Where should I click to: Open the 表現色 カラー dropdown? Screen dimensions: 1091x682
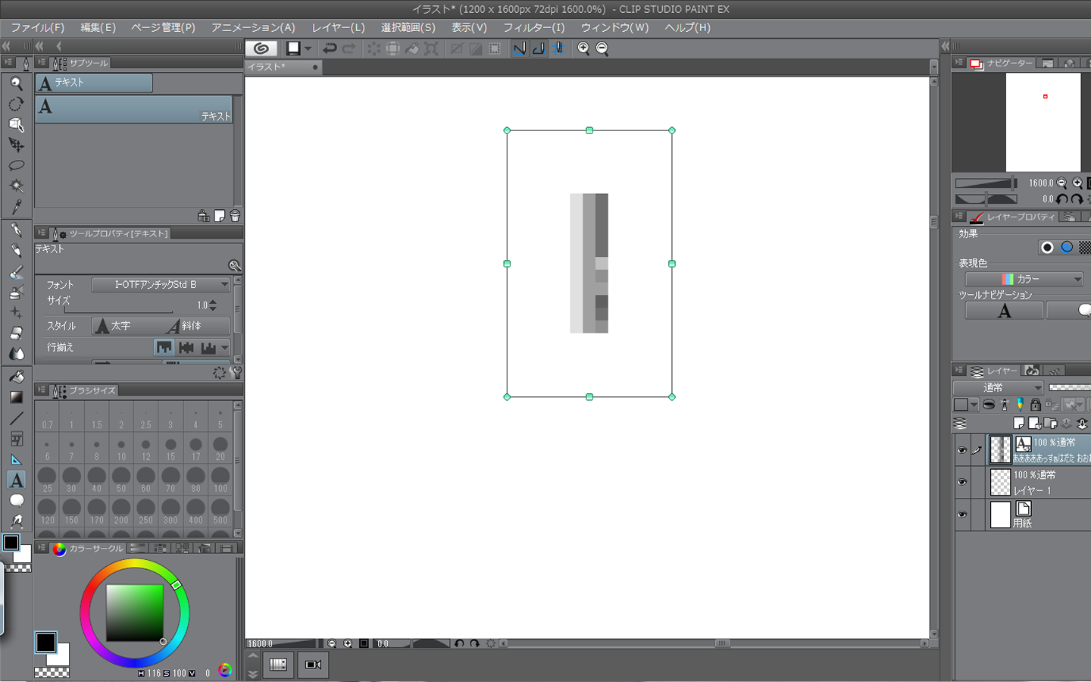tap(1024, 280)
